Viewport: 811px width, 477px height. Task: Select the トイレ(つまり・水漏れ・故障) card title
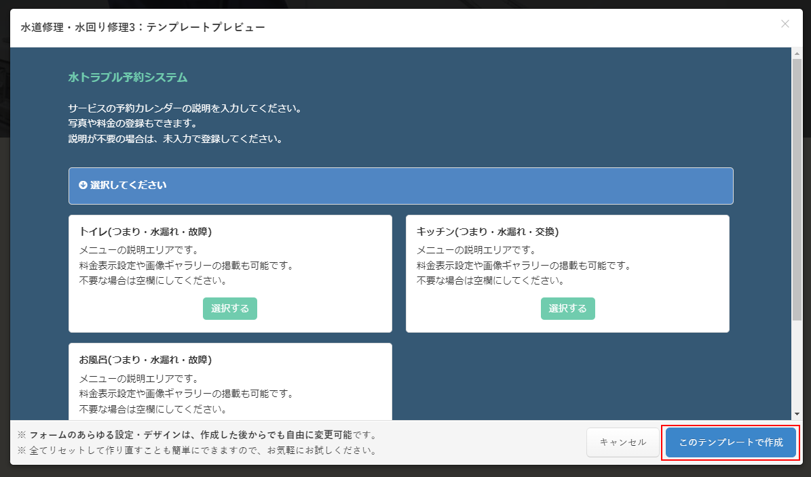coord(145,232)
